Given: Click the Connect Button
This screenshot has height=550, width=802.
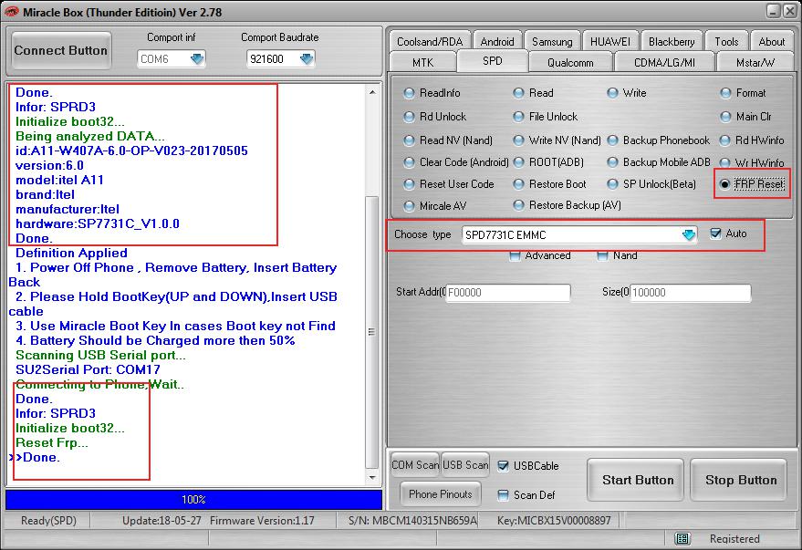Looking at the screenshot, I should tap(61, 50).
